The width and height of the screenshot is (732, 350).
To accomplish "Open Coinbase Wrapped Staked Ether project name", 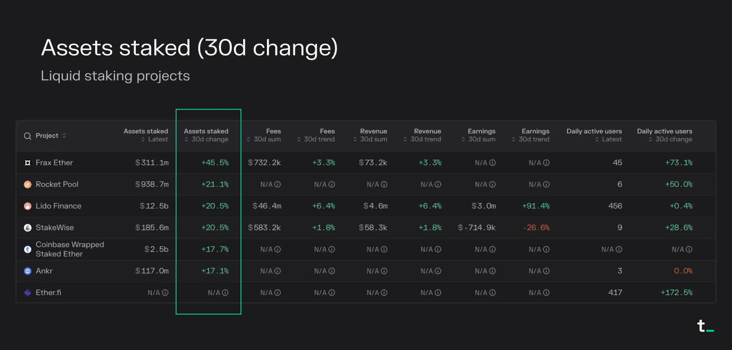I will 70,249.
